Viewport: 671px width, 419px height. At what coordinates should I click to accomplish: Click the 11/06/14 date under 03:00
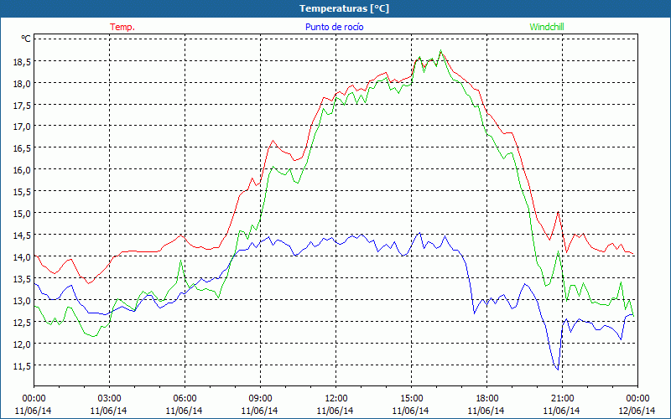pyautogui.click(x=109, y=411)
